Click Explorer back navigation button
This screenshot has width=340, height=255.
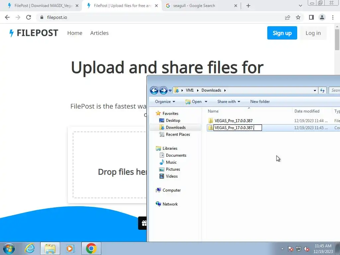click(154, 90)
